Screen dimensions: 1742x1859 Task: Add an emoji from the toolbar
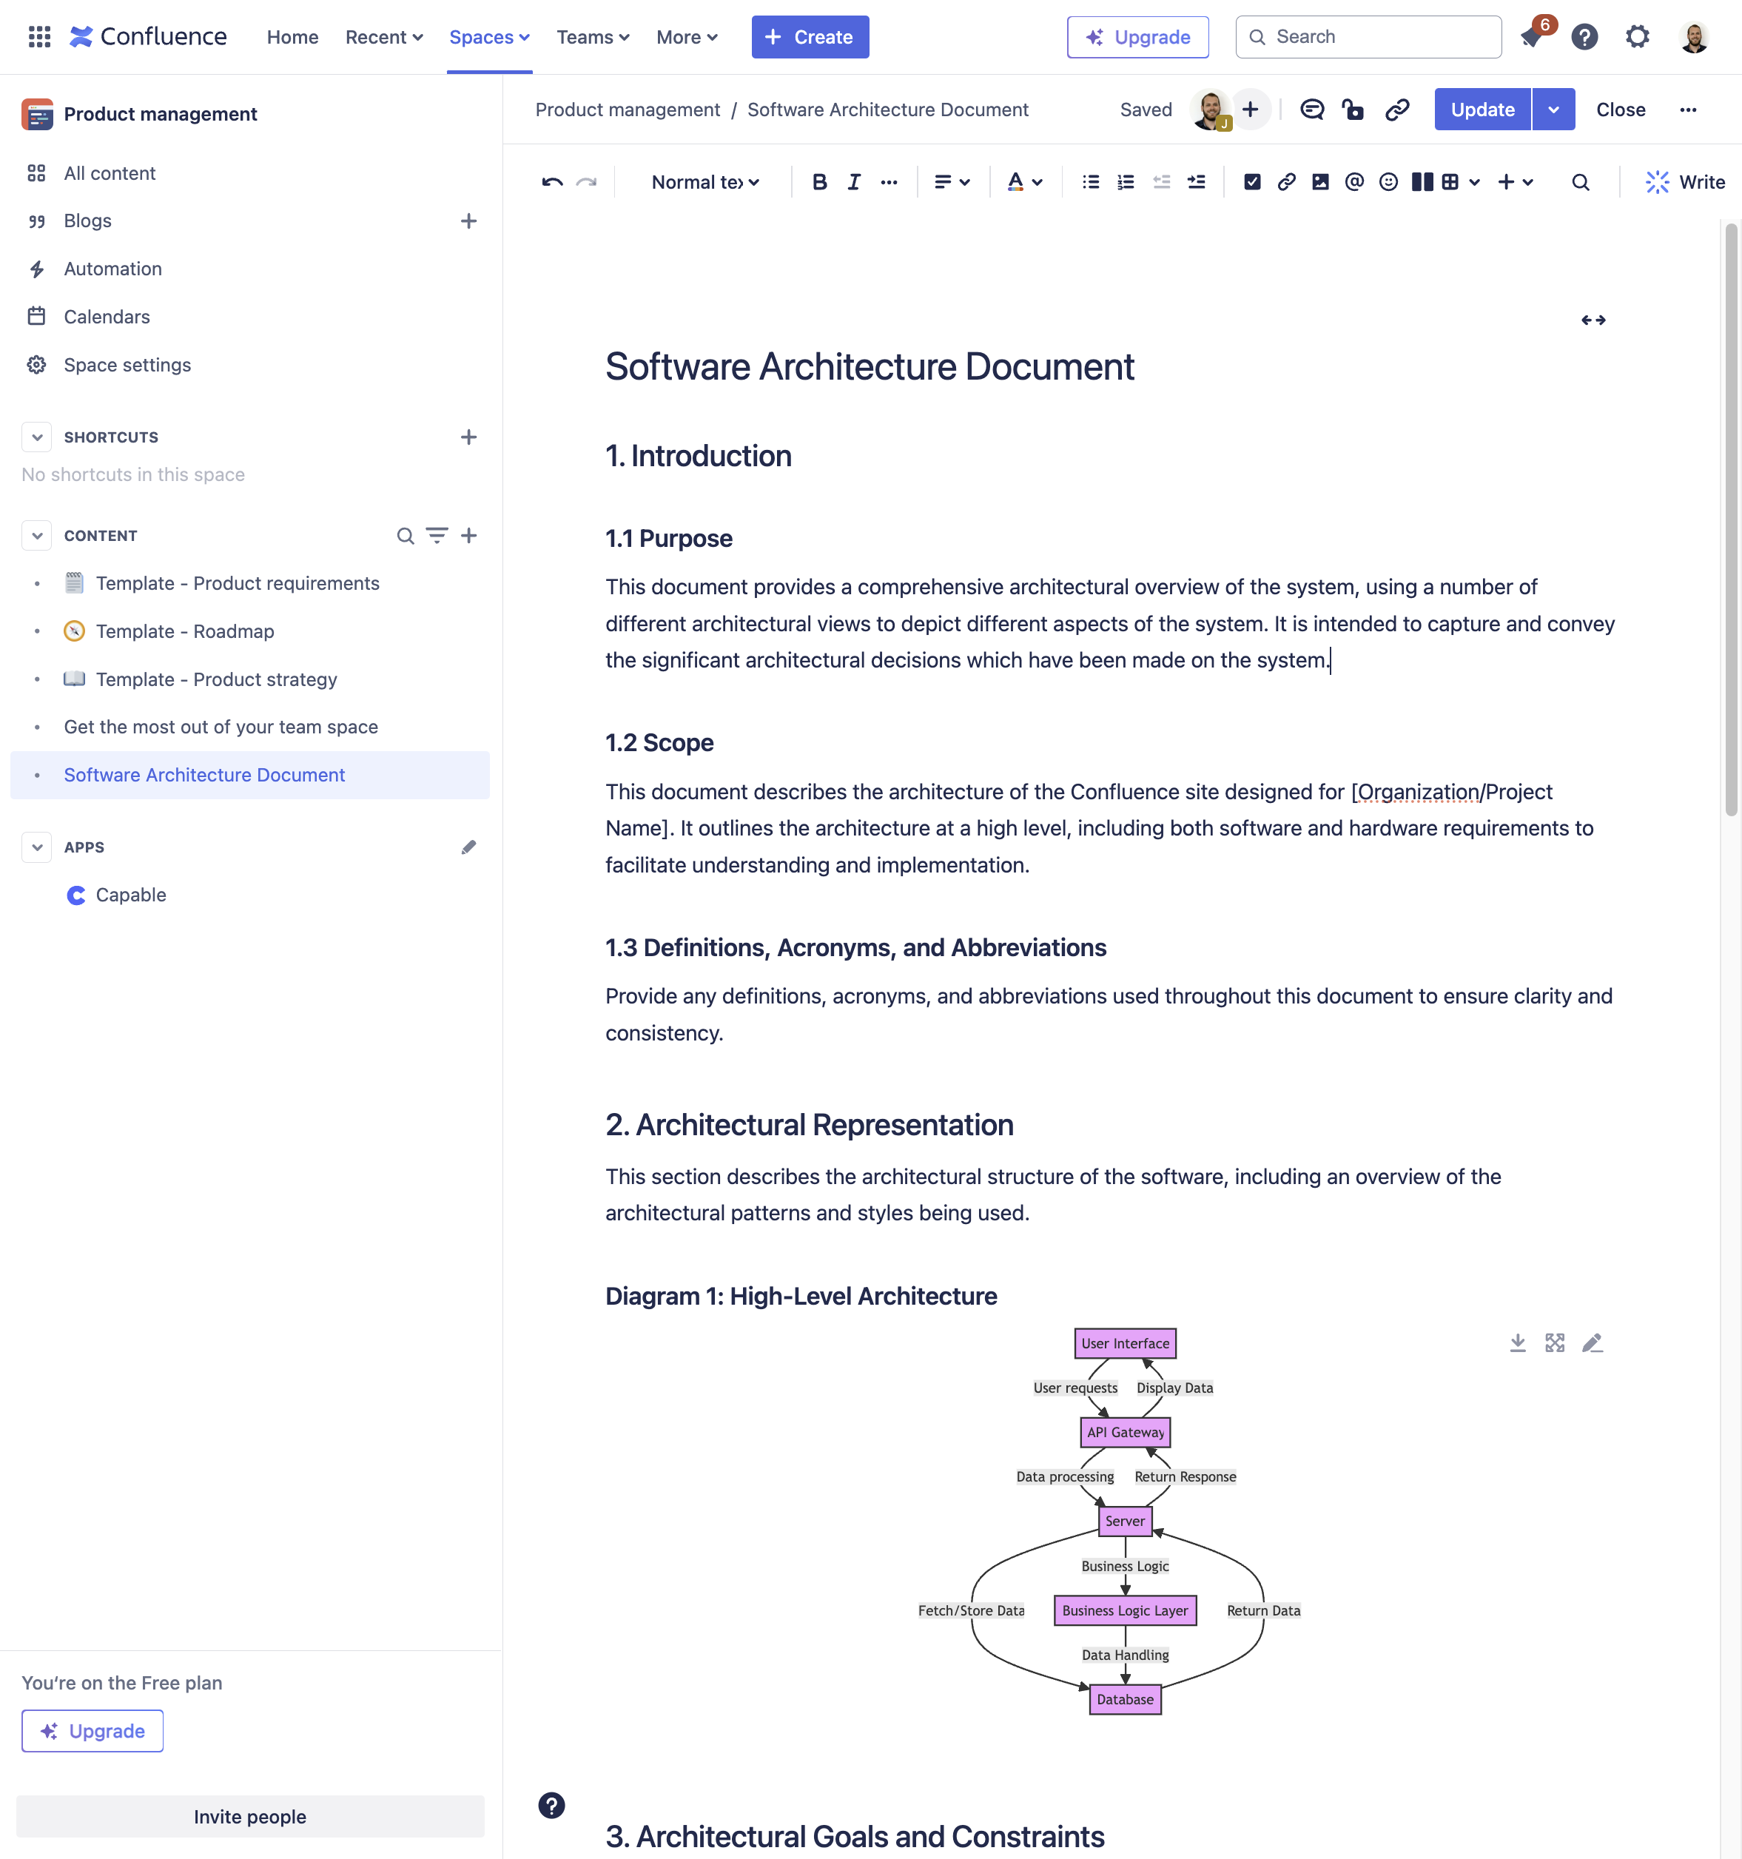point(1388,182)
